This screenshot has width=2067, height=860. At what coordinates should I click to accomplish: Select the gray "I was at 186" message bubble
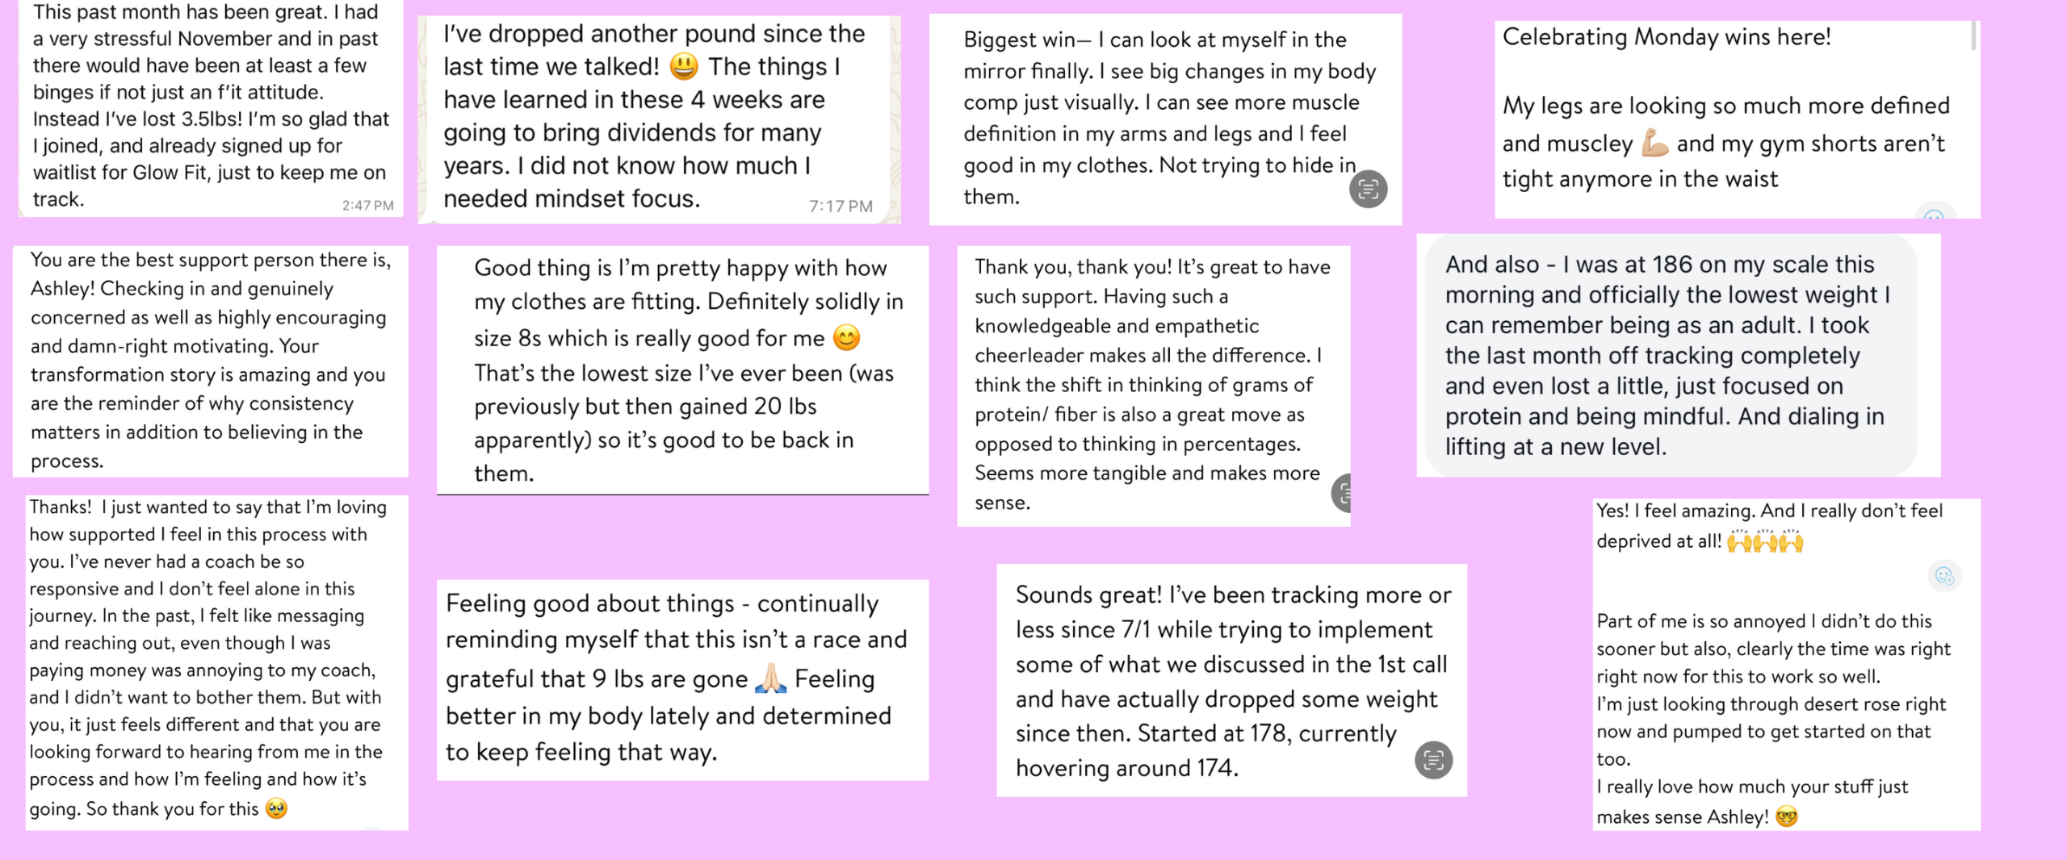(x=1671, y=355)
